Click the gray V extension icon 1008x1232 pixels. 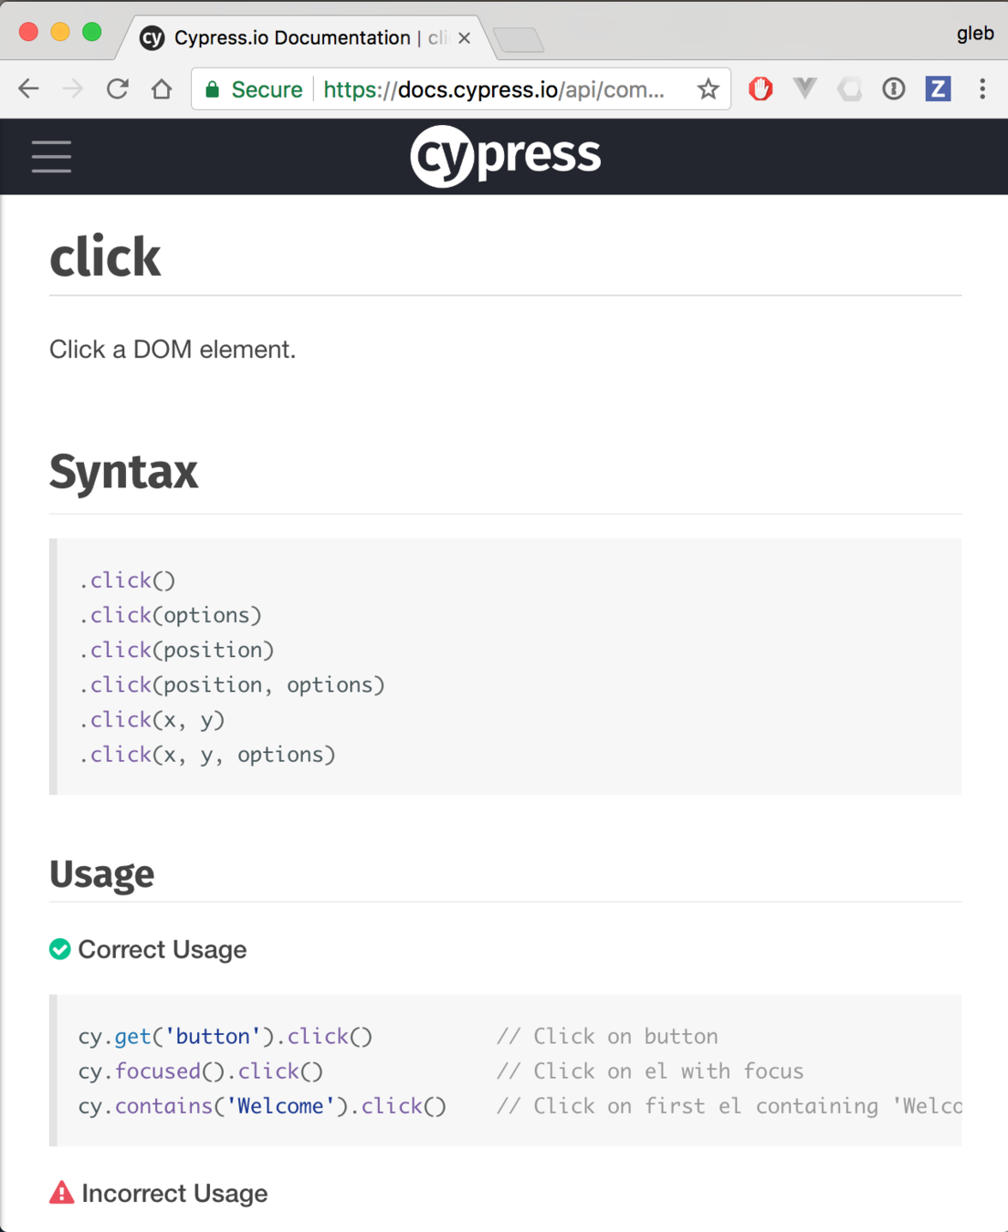pos(804,89)
